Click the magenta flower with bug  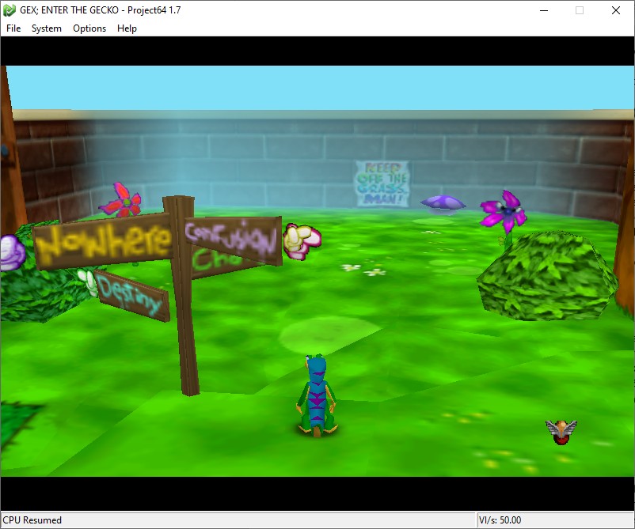click(x=504, y=211)
